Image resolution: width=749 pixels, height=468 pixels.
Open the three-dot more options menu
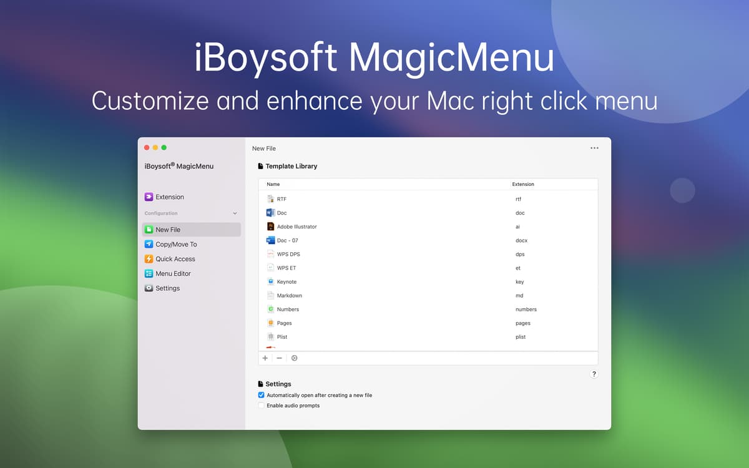(x=594, y=148)
